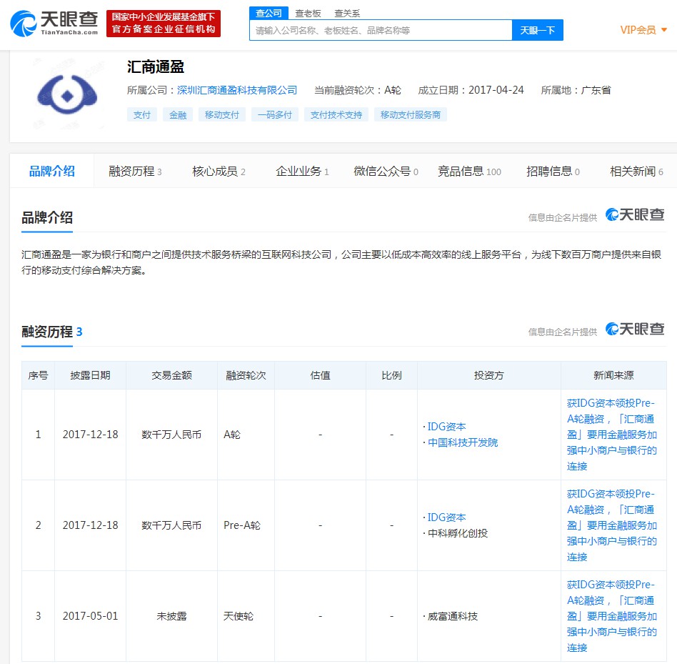The image size is (677, 664).
Task: Click the 支付 tag
Action: [141, 115]
